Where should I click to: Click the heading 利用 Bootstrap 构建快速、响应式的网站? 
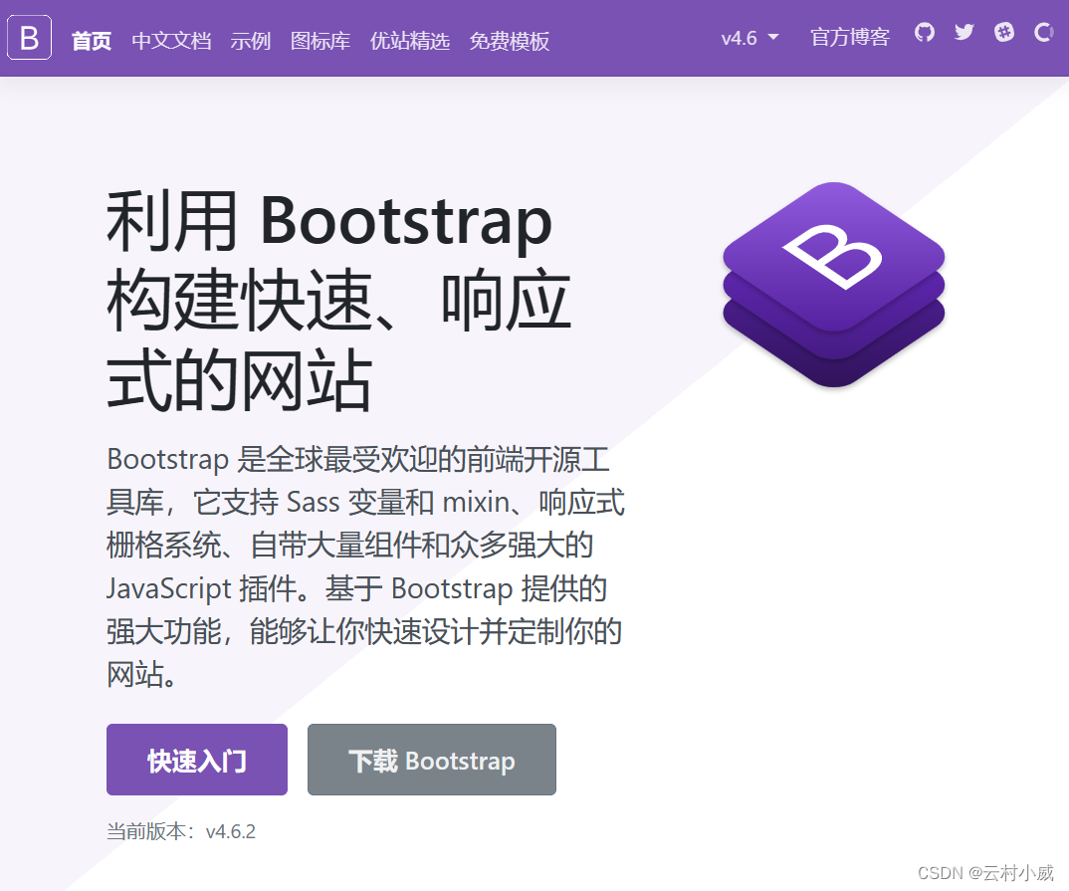[338, 301]
